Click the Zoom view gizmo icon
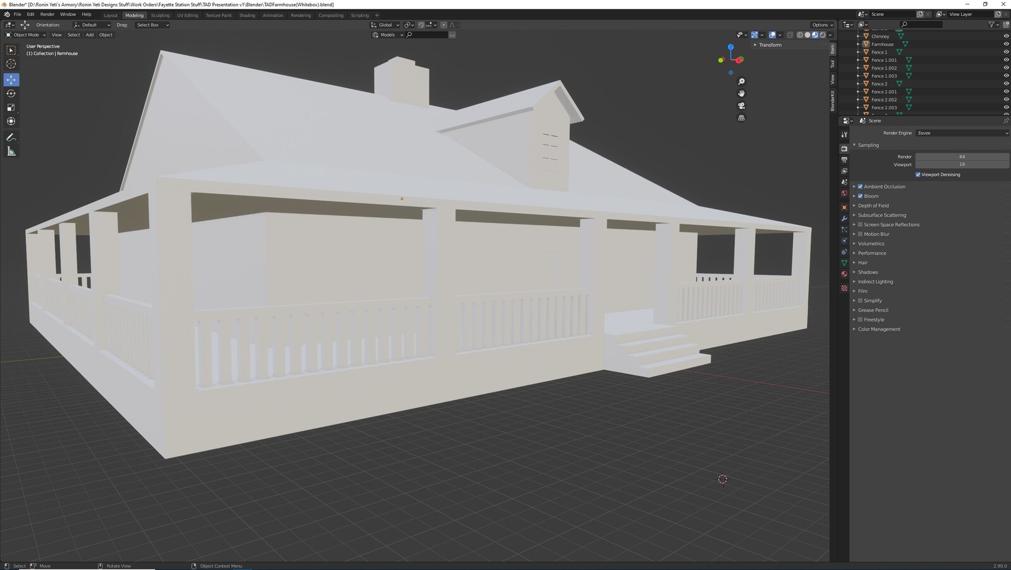Screen dimensions: 1011x570 741,82
